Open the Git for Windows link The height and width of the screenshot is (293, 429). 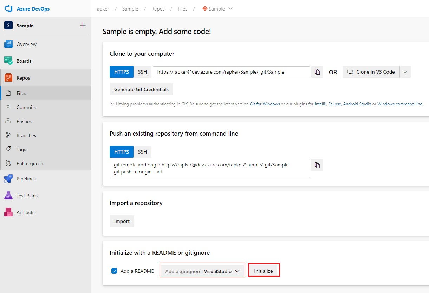coord(265,104)
